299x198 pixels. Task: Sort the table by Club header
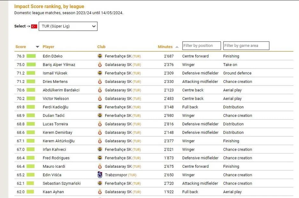click(101, 47)
